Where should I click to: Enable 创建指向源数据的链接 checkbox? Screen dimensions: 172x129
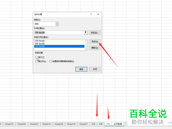[x=51, y=61]
